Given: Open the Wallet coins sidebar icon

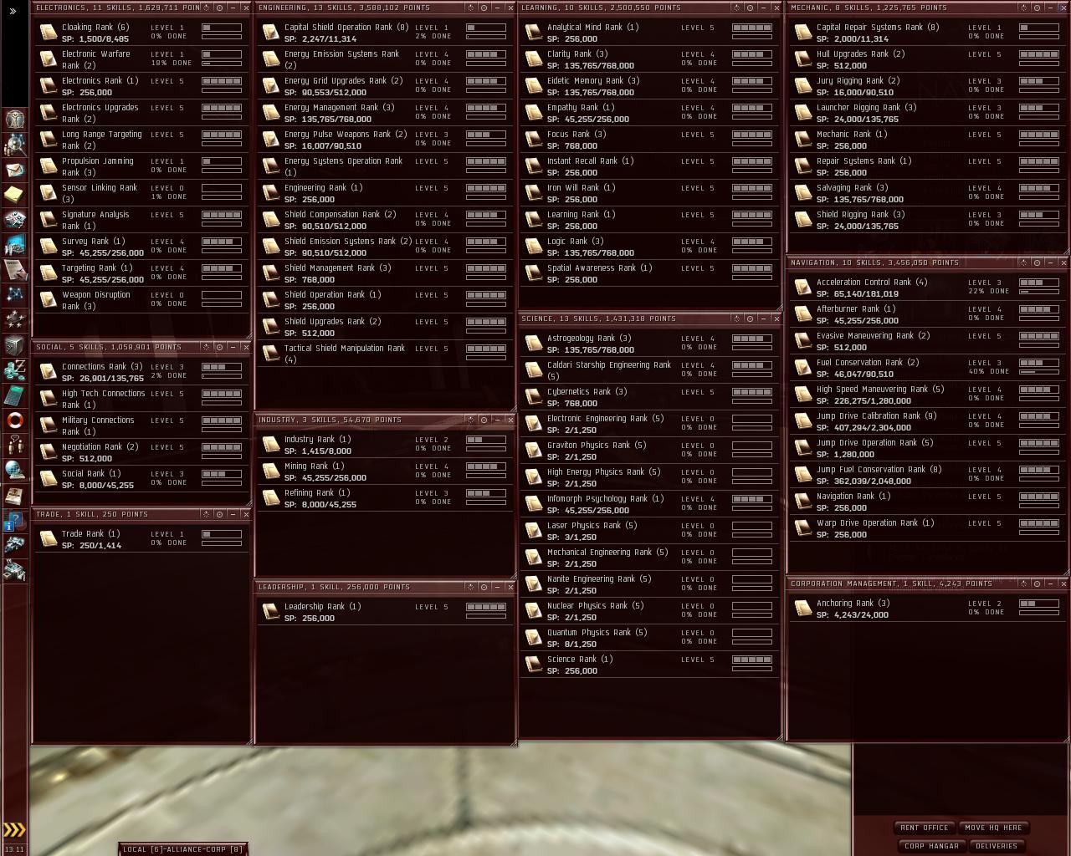Looking at the screenshot, I should (14, 369).
